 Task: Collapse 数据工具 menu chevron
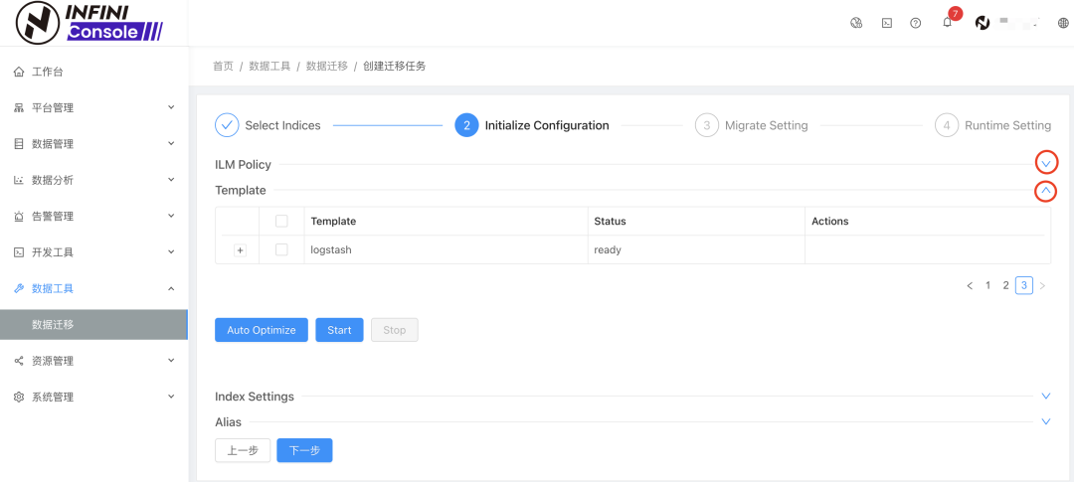click(171, 288)
